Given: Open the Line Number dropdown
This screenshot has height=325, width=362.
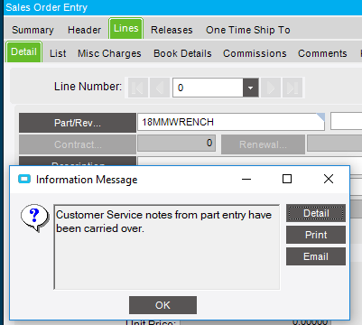Looking at the screenshot, I should click(x=251, y=88).
